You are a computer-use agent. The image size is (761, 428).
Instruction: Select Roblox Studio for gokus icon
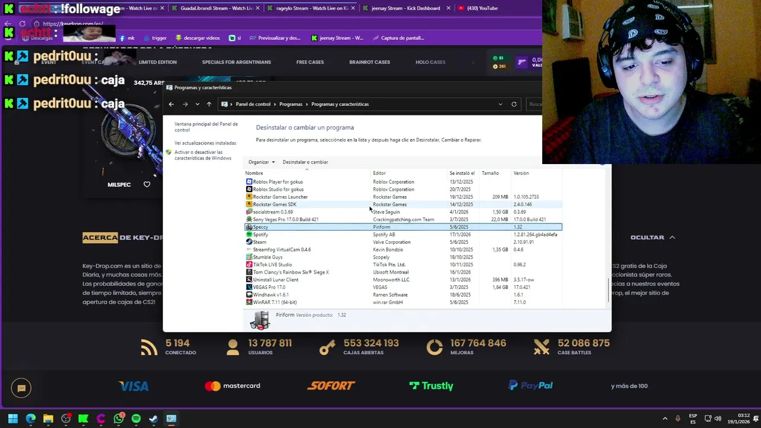[x=249, y=189]
